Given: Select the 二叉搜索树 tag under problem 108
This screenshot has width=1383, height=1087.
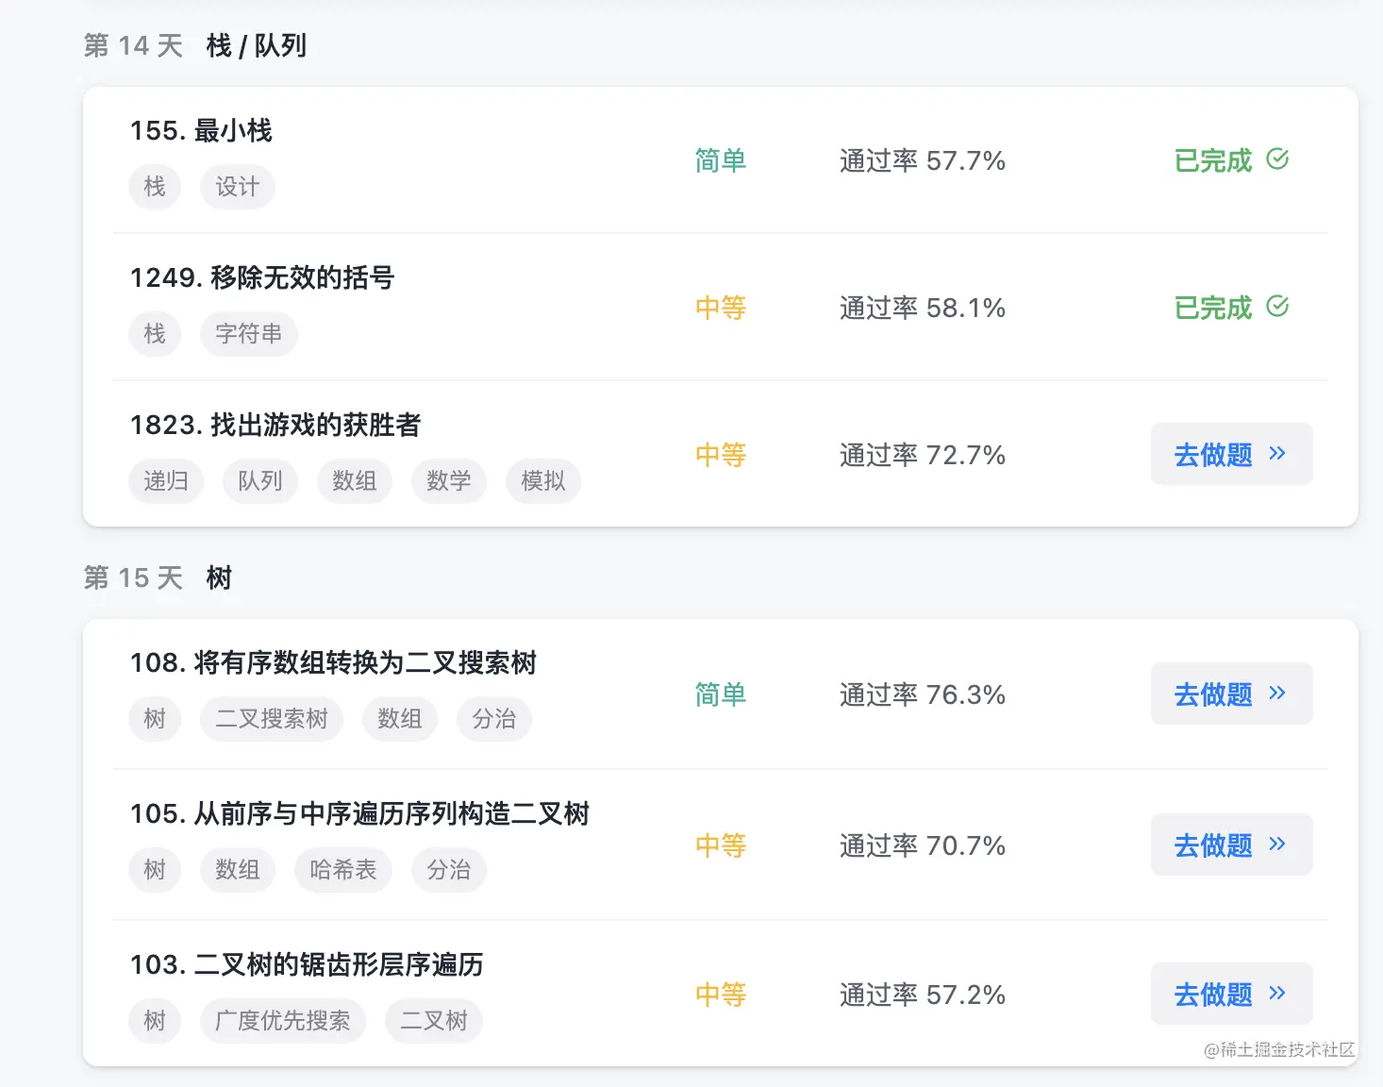Looking at the screenshot, I should click(x=271, y=719).
